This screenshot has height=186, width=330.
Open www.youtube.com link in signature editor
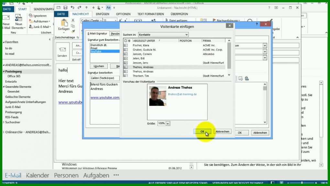click(x=105, y=98)
